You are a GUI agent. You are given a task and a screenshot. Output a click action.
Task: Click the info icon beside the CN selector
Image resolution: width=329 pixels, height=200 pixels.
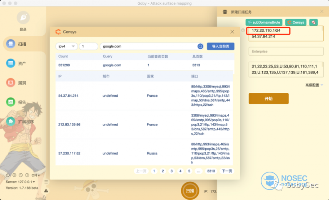click(x=27, y=175)
